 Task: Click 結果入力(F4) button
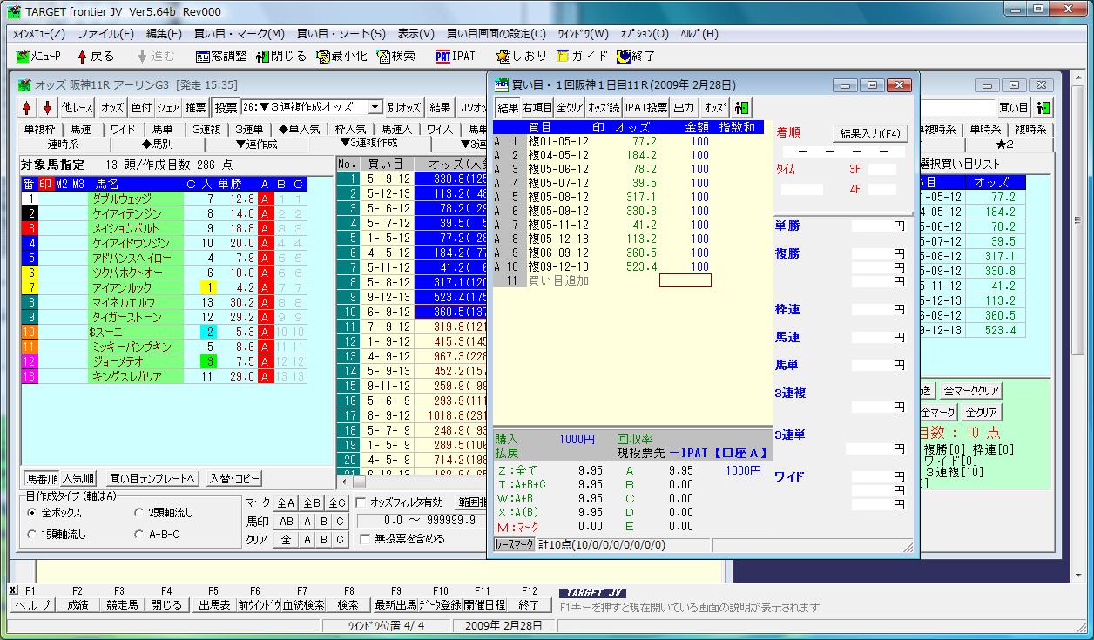pyautogui.click(x=871, y=134)
